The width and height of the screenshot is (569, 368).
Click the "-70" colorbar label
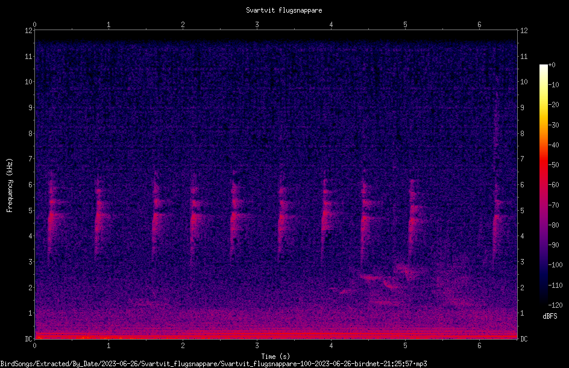coord(553,205)
